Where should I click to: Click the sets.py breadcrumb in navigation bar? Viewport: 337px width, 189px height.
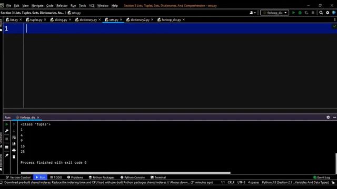74,13
